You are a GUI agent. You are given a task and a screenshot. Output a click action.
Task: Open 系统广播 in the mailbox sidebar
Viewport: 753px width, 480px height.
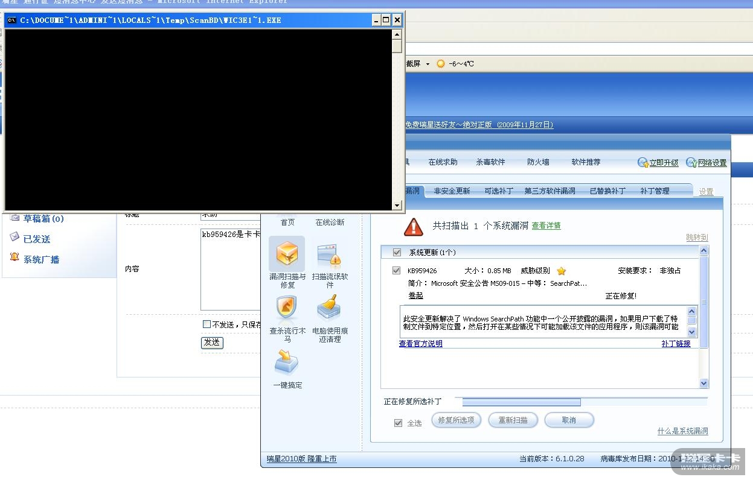tap(42, 259)
